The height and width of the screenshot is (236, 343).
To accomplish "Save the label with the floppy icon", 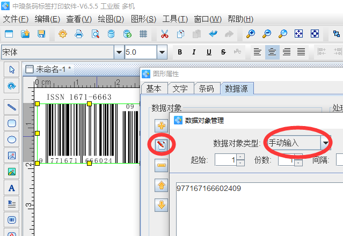I will click(41, 34).
